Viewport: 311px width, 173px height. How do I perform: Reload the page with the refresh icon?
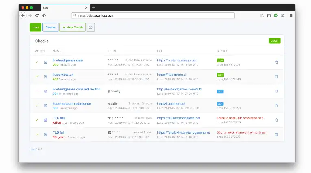[37, 15]
